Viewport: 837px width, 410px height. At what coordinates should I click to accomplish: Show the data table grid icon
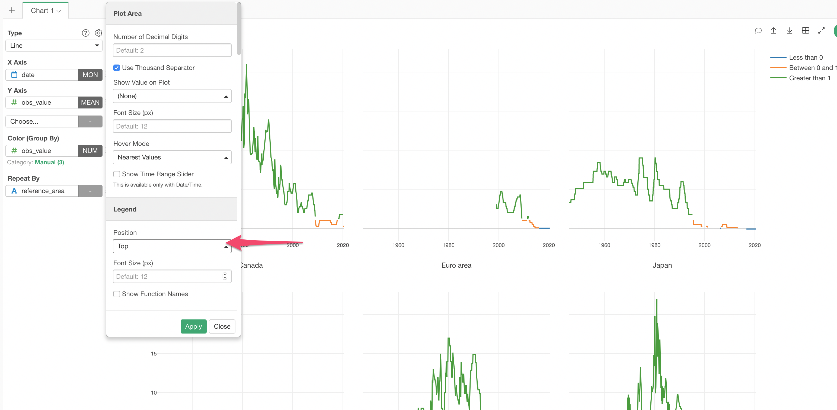coord(805,31)
